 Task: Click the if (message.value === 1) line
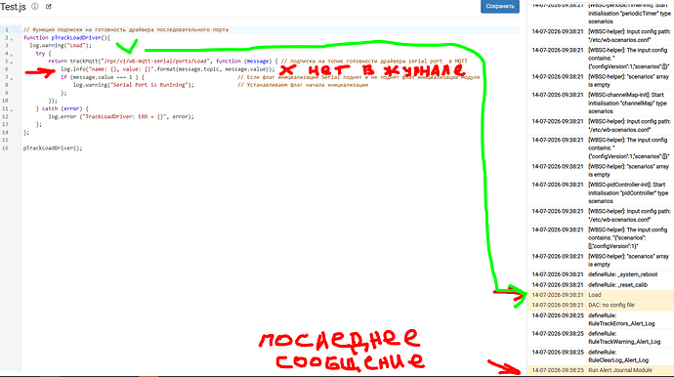pyautogui.click(x=103, y=77)
